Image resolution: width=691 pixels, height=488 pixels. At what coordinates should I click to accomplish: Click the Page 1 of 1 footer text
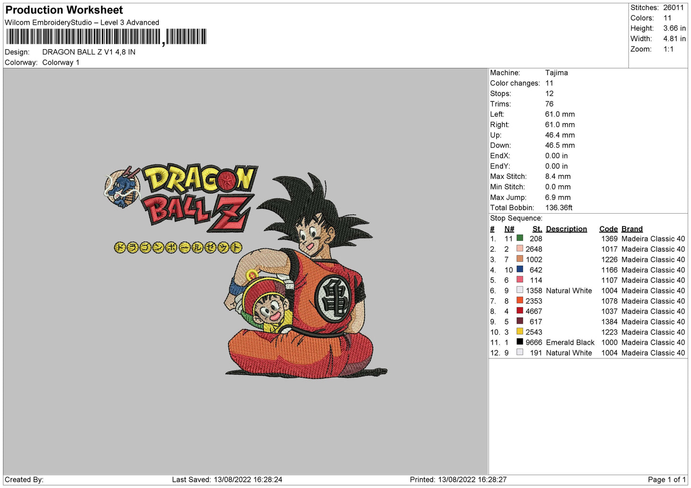[x=667, y=479]
